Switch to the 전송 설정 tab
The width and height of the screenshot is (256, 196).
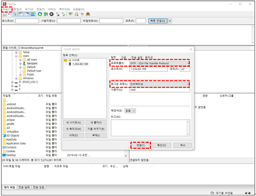(137, 57)
